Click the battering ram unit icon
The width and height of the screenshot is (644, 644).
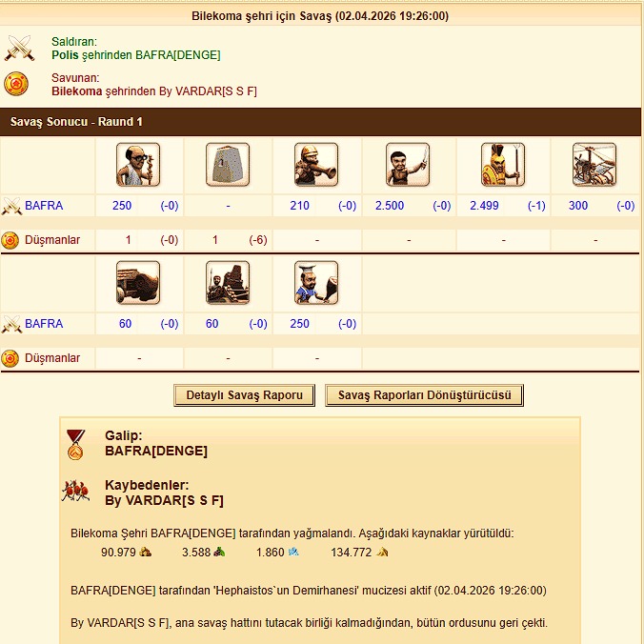coord(138,283)
